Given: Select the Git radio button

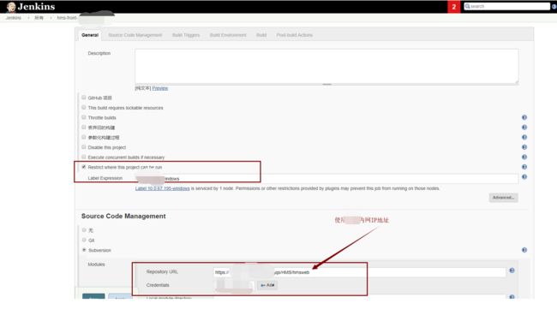Looking at the screenshot, I should 84,240.
